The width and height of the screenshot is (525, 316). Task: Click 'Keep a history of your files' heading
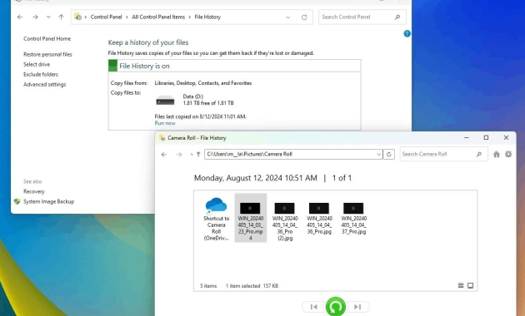point(148,42)
